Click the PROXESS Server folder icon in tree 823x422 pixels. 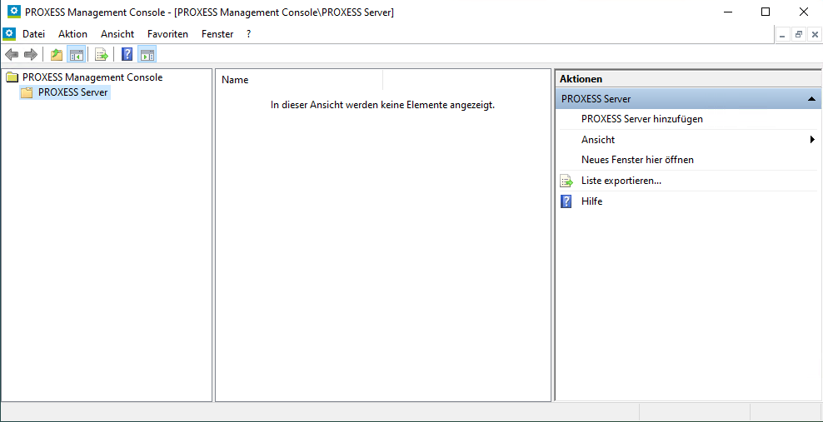(27, 92)
